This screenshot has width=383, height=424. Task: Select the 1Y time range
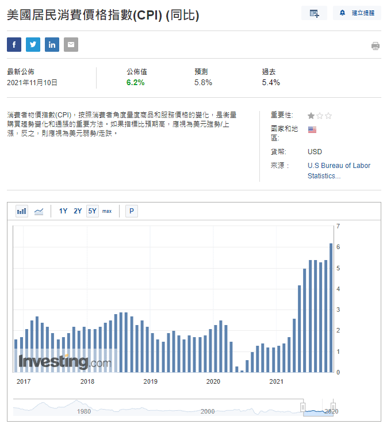coord(63,211)
